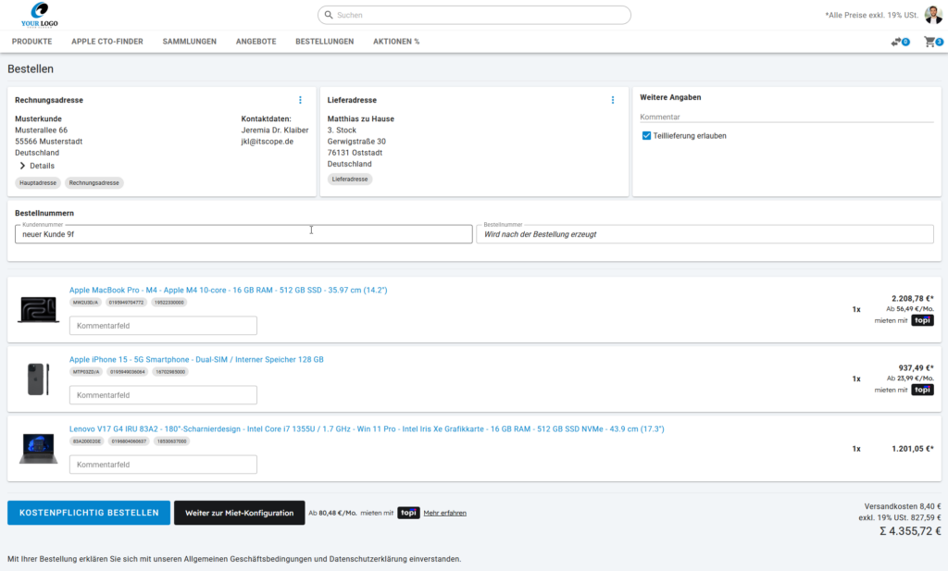Click the middle ID chip under iPhone 15
Image resolution: width=948 pixels, height=571 pixels.
click(128, 372)
